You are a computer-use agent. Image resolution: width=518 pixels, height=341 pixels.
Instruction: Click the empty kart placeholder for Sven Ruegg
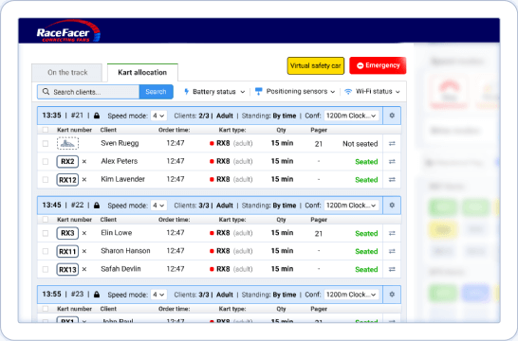[67, 143]
